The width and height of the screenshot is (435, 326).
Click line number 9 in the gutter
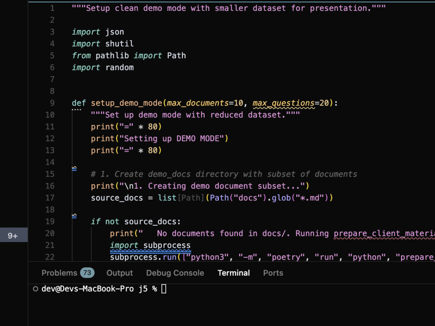[52, 103]
